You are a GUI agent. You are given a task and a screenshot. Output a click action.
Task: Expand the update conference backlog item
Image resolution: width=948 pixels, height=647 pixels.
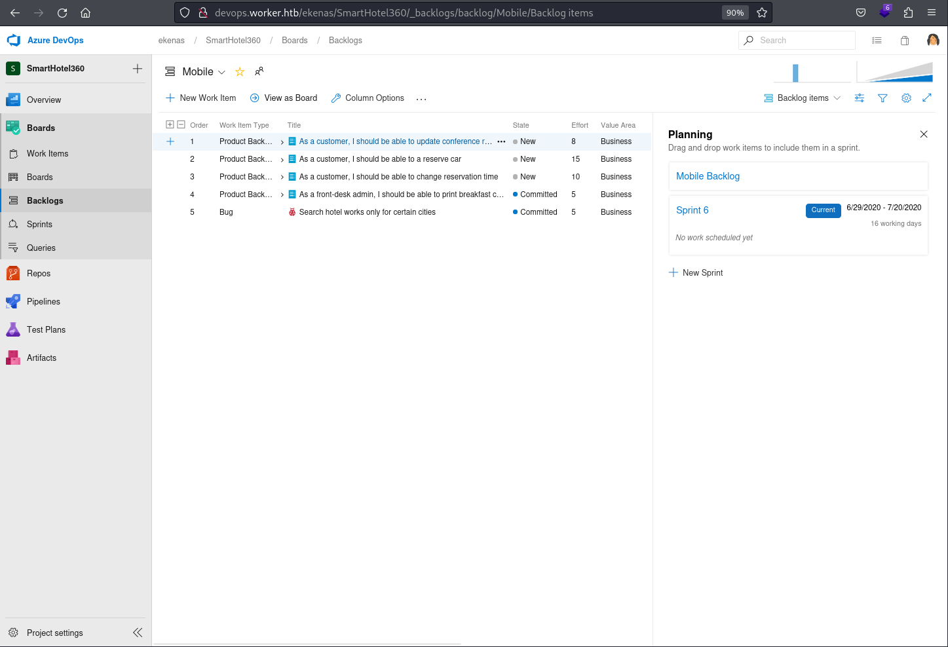coord(282,141)
